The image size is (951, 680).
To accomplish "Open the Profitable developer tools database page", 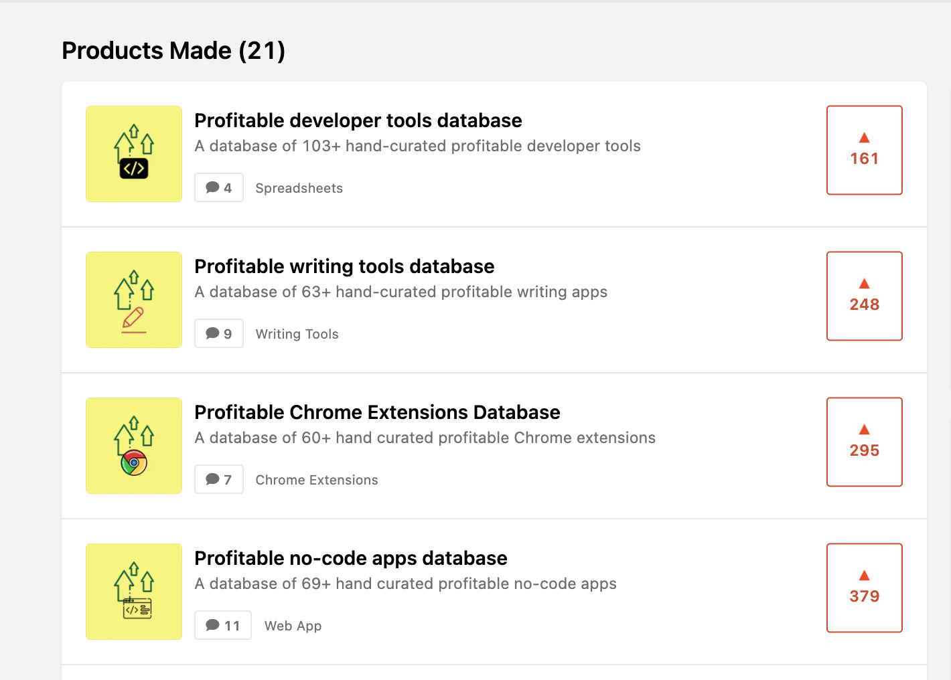I will point(358,120).
